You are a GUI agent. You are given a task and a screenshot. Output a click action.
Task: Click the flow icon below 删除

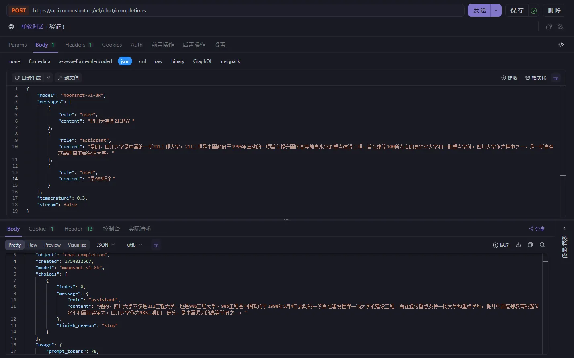pos(561,27)
